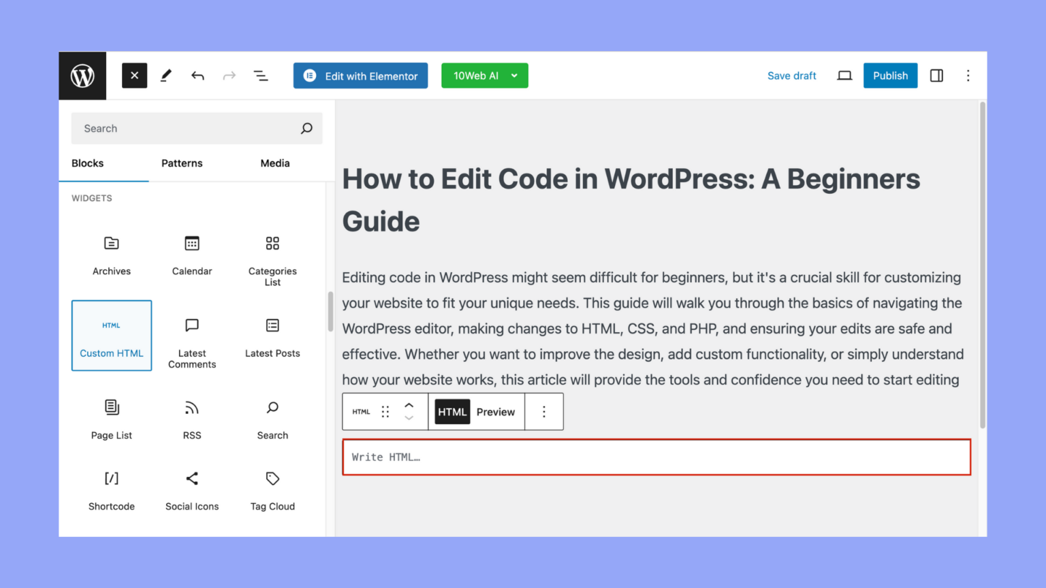Image resolution: width=1046 pixels, height=588 pixels.
Task: Open the Media tab
Action: [274, 163]
